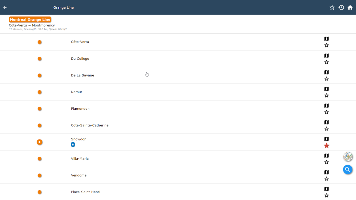This screenshot has height=200, width=356.
Task: Star the Plamondon station
Action: (x=326, y=112)
